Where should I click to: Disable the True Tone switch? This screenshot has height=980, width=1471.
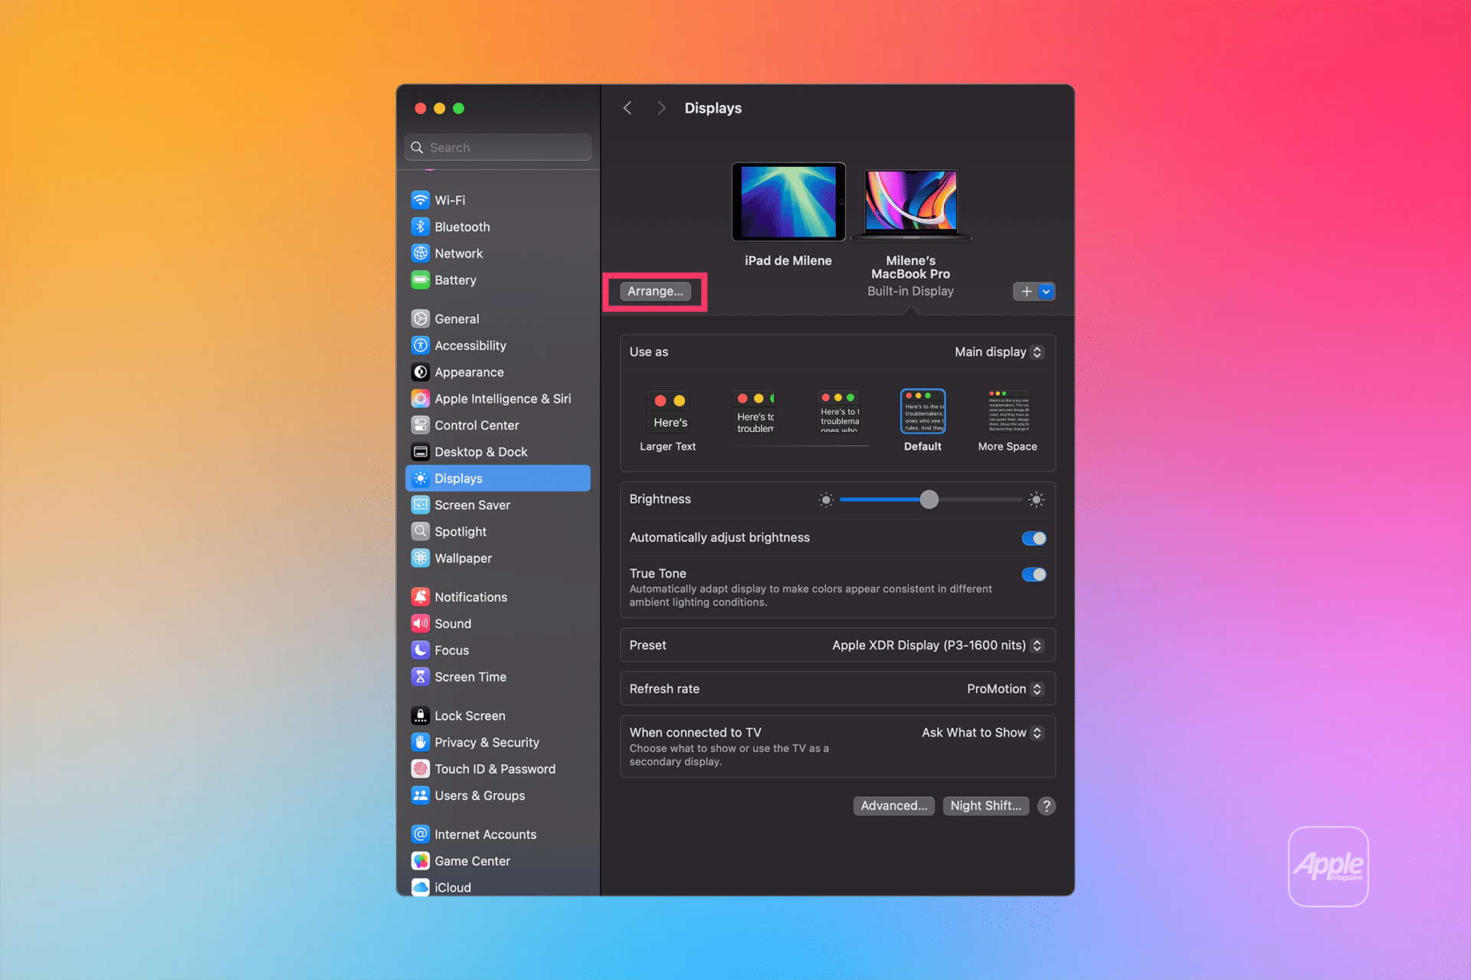pyautogui.click(x=1034, y=574)
